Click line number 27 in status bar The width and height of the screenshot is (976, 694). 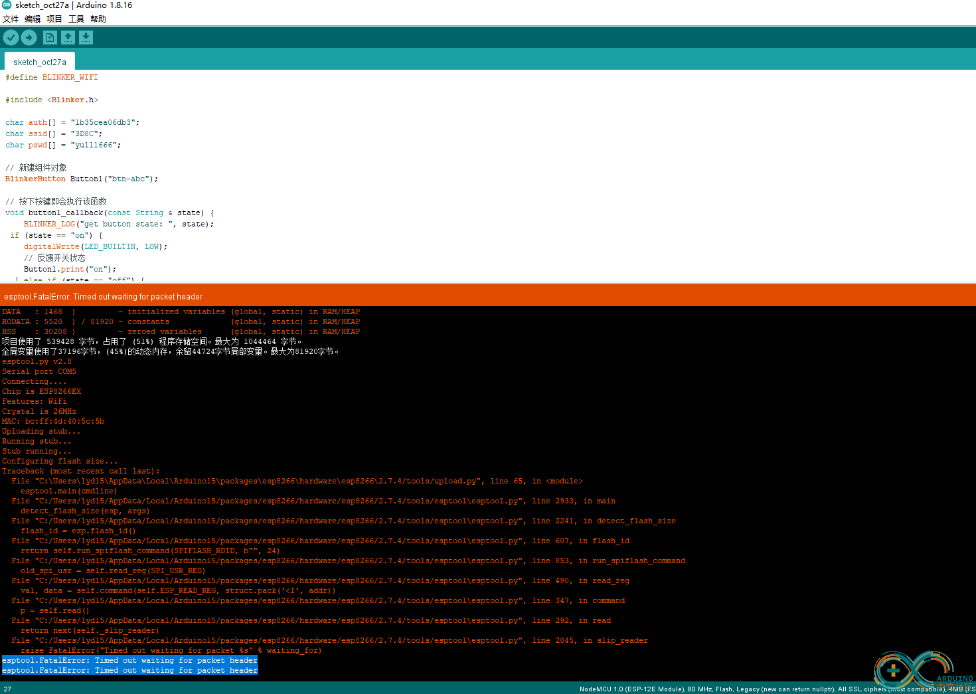pyautogui.click(x=7, y=689)
